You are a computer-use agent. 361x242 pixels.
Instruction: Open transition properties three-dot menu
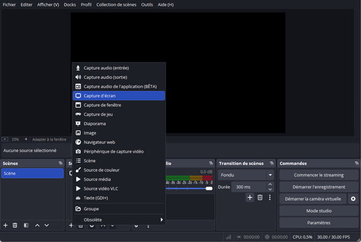point(270,198)
